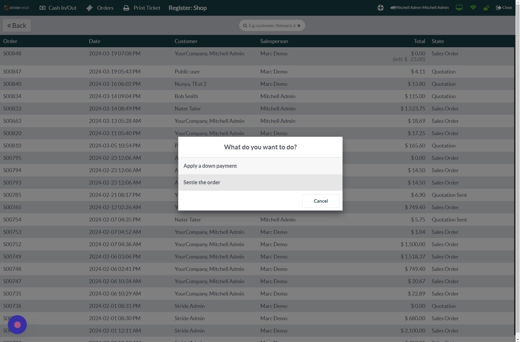Click the clear (x) icon in search box
The height and width of the screenshot is (342, 520).
299,26
